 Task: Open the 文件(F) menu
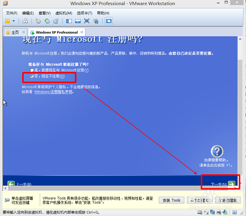click(12, 13)
